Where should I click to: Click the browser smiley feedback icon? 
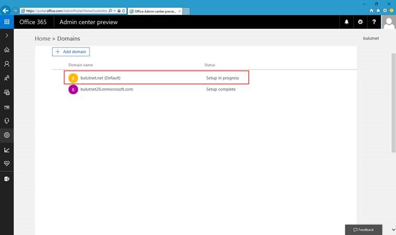(392, 10)
